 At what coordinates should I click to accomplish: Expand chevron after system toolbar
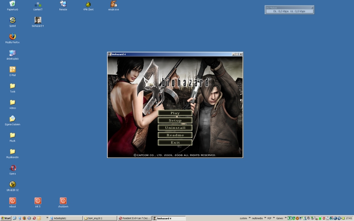[x=249, y=218]
